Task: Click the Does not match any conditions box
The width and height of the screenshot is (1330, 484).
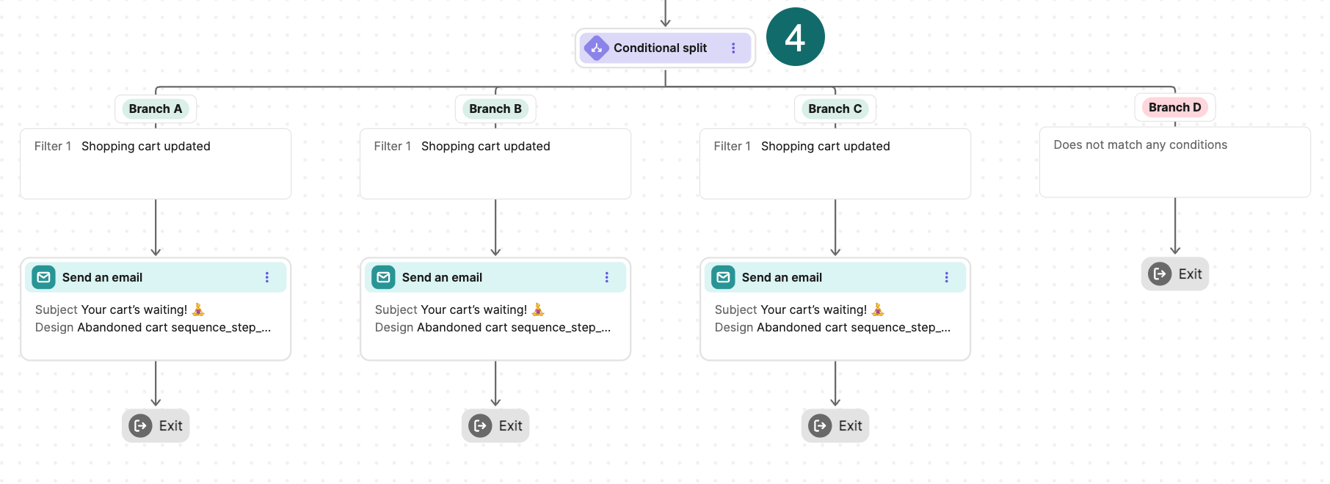Action: (1174, 162)
